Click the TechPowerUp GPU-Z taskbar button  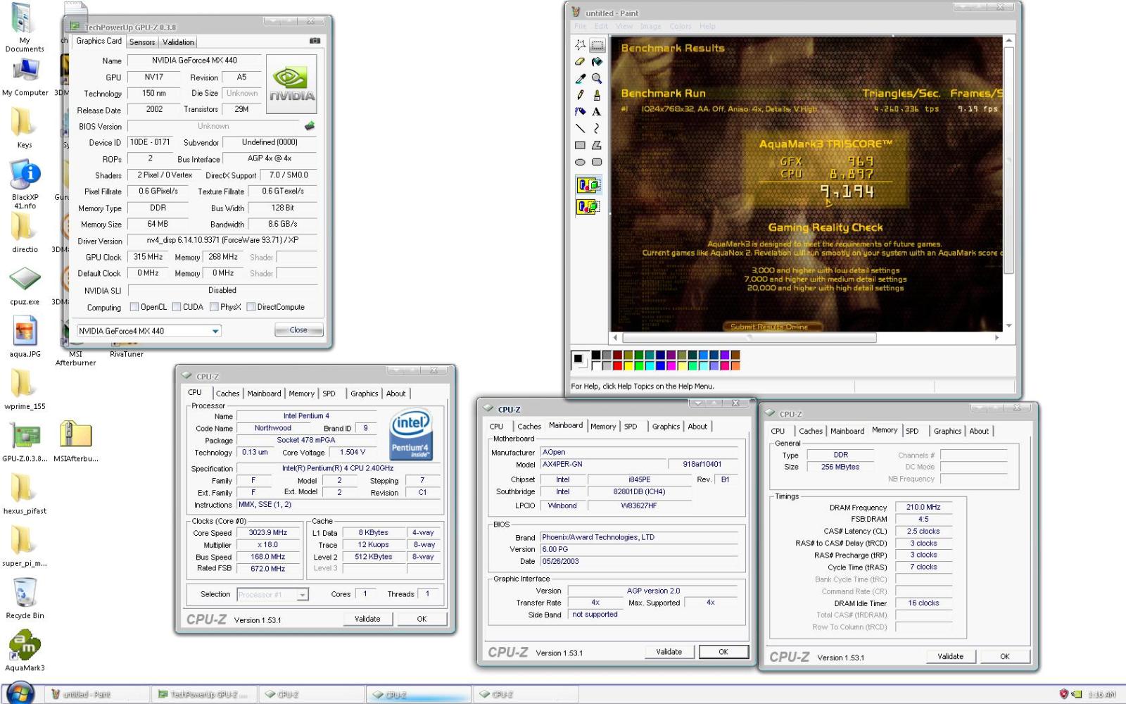click(203, 694)
